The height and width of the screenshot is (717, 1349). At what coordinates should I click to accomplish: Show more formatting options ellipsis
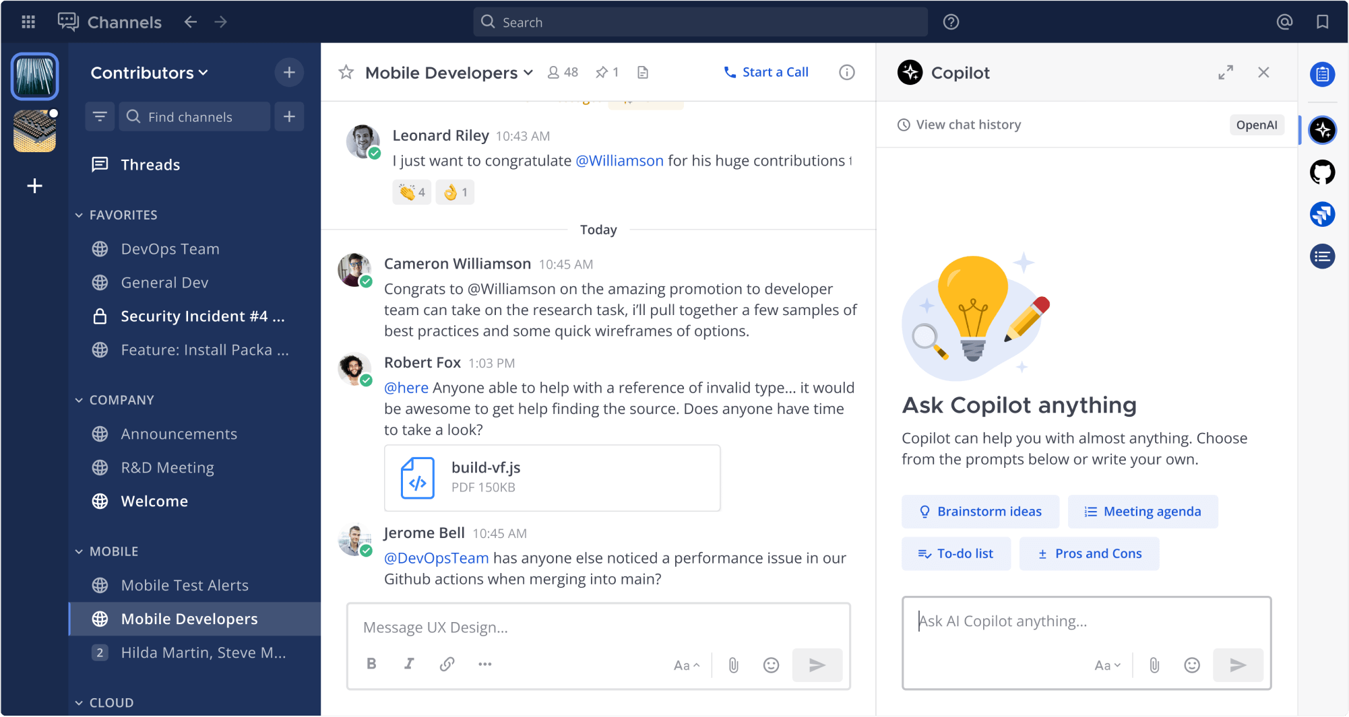click(x=484, y=664)
